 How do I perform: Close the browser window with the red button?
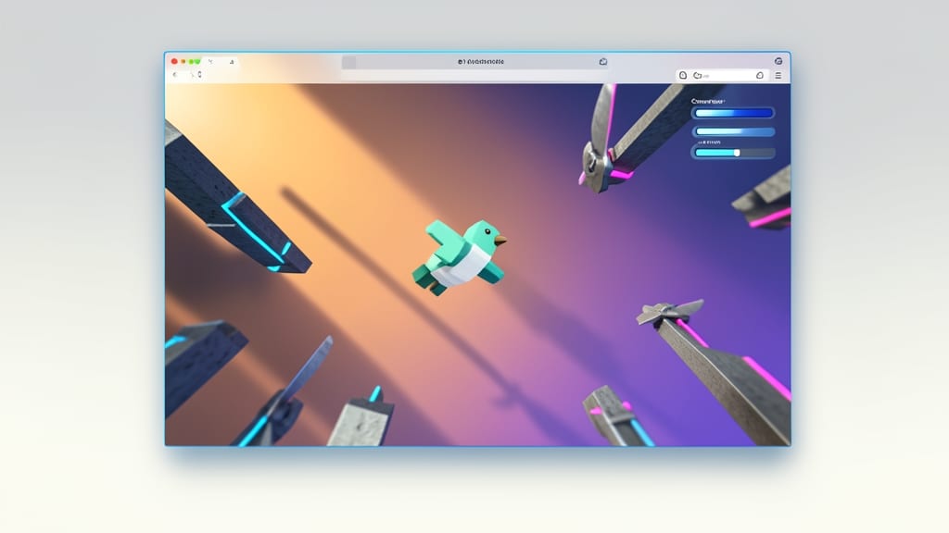(174, 62)
